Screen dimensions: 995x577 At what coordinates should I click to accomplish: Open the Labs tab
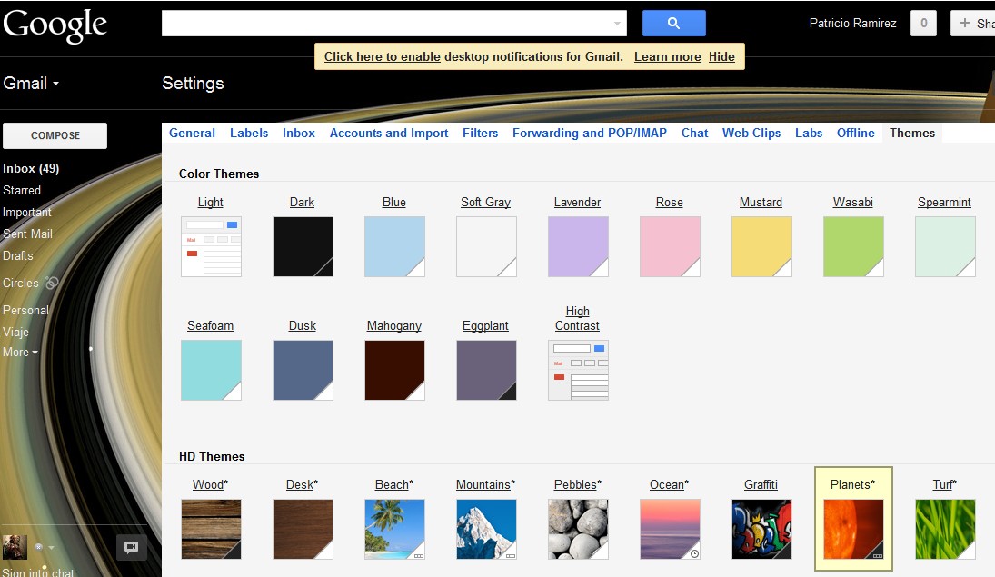pos(809,133)
